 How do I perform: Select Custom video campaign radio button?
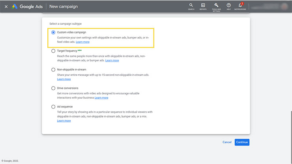(x=54, y=32)
